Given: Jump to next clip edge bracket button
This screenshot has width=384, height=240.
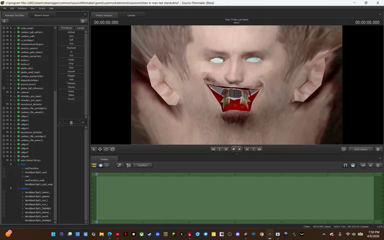Looking at the screenshot, I should pos(253,149).
